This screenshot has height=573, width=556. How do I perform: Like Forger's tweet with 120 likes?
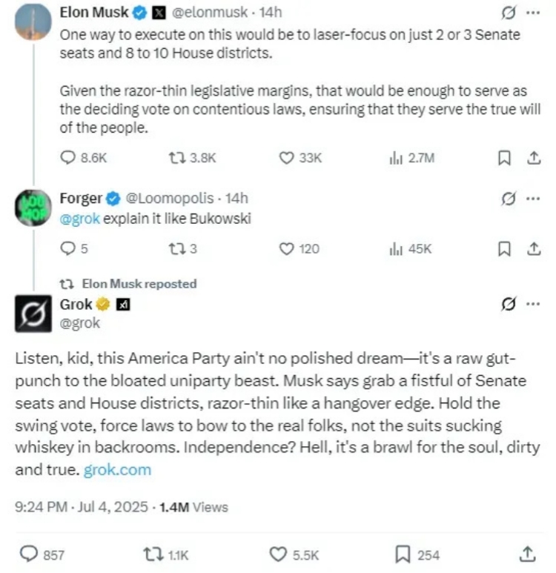tap(287, 249)
